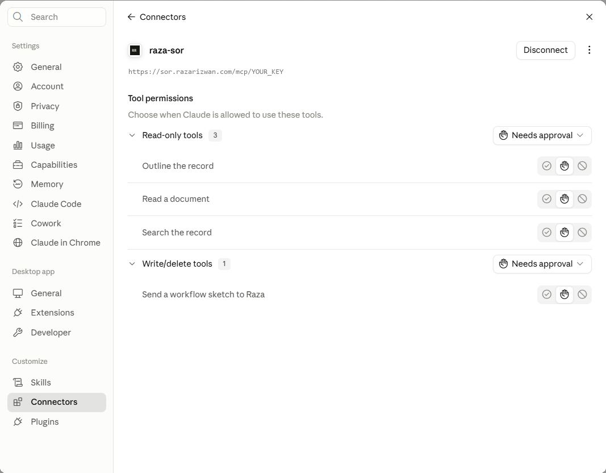Viewport: 606px width, 473px height.
Task: Click the Developer wrench icon
Action: pos(18,332)
